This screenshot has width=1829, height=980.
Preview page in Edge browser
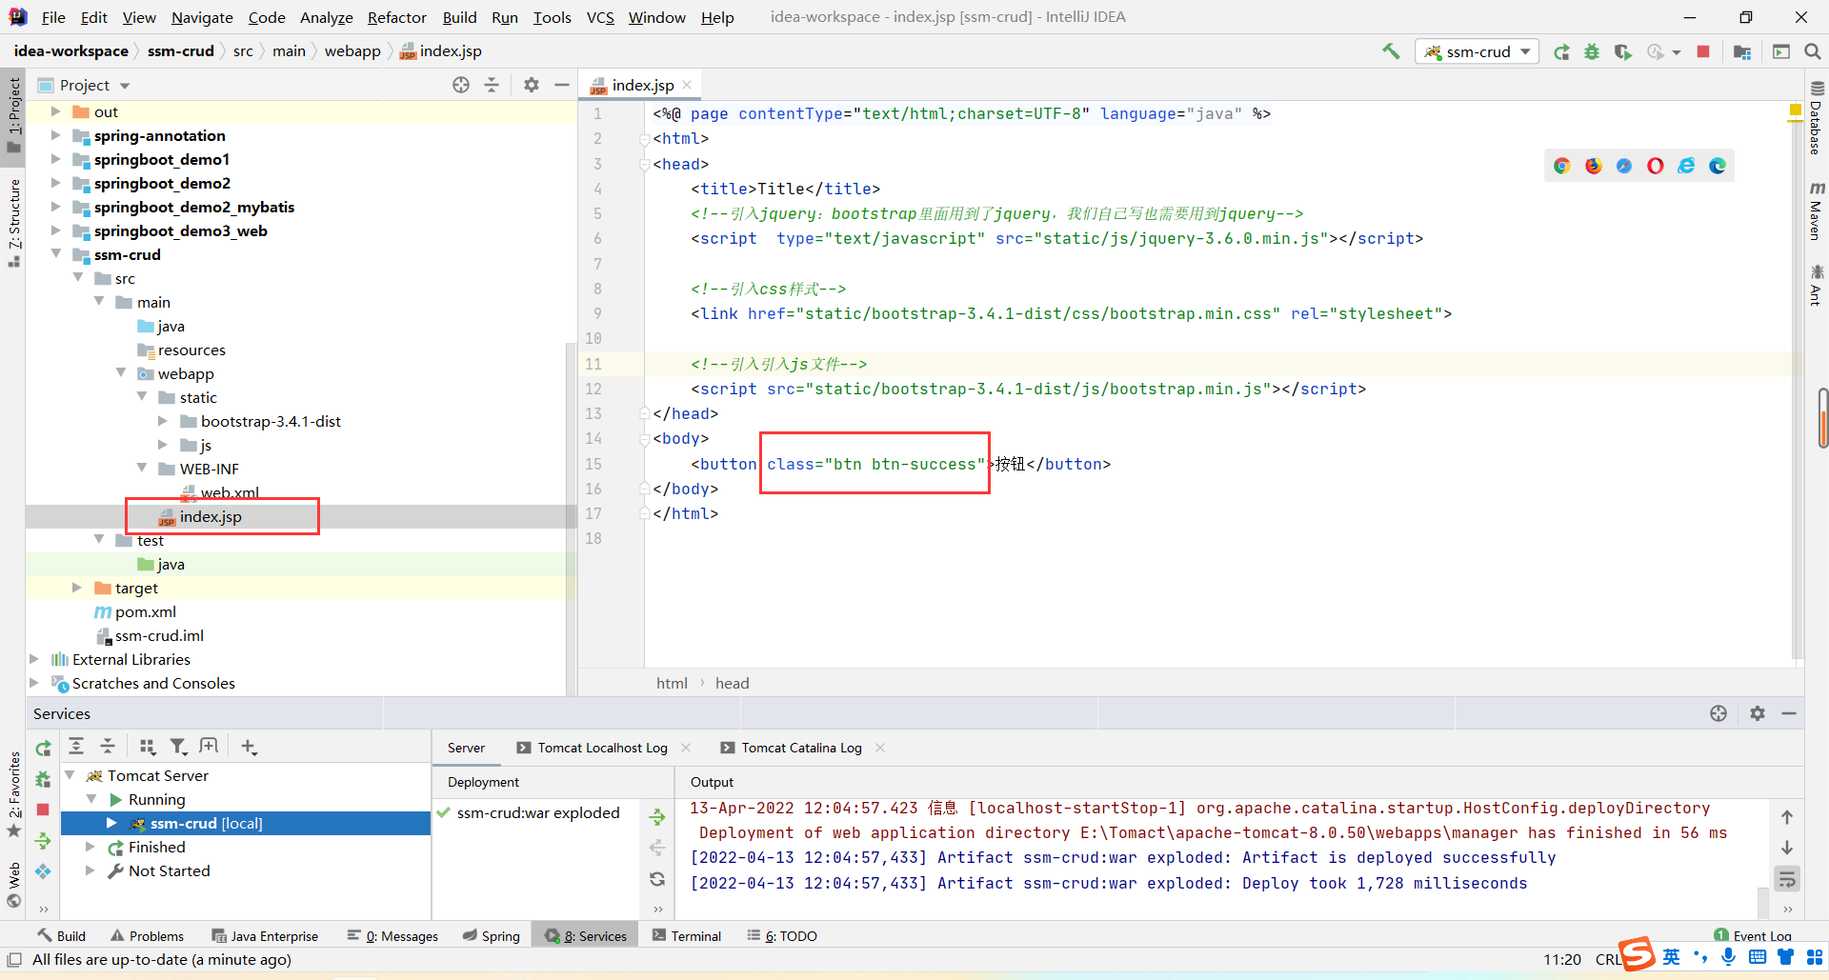[x=1718, y=166]
